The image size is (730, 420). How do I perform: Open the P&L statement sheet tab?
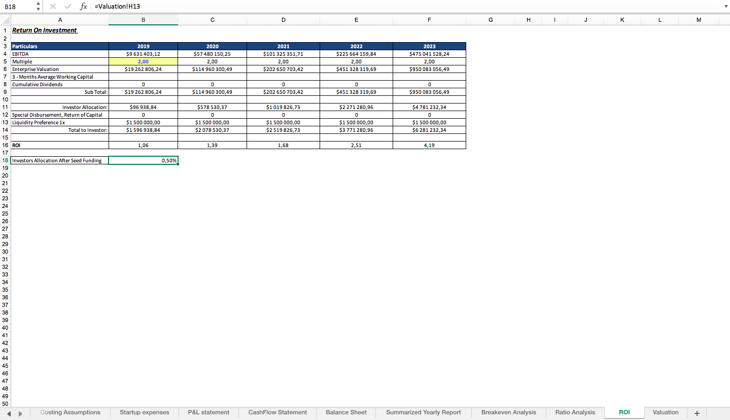208,412
